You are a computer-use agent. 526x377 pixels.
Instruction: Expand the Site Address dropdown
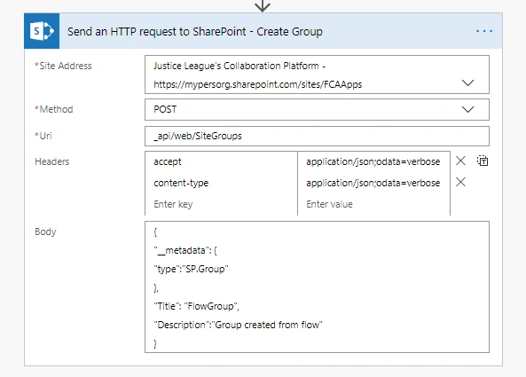[467, 82]
